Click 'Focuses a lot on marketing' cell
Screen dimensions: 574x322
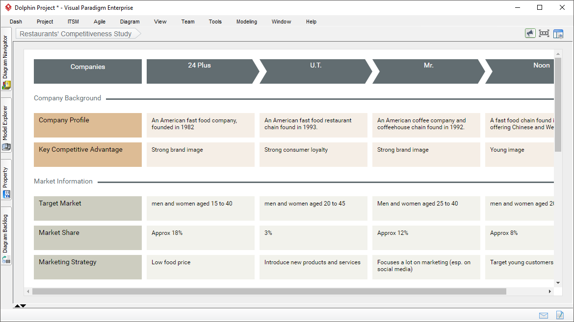pyautogui.click(x=426, y=267)
